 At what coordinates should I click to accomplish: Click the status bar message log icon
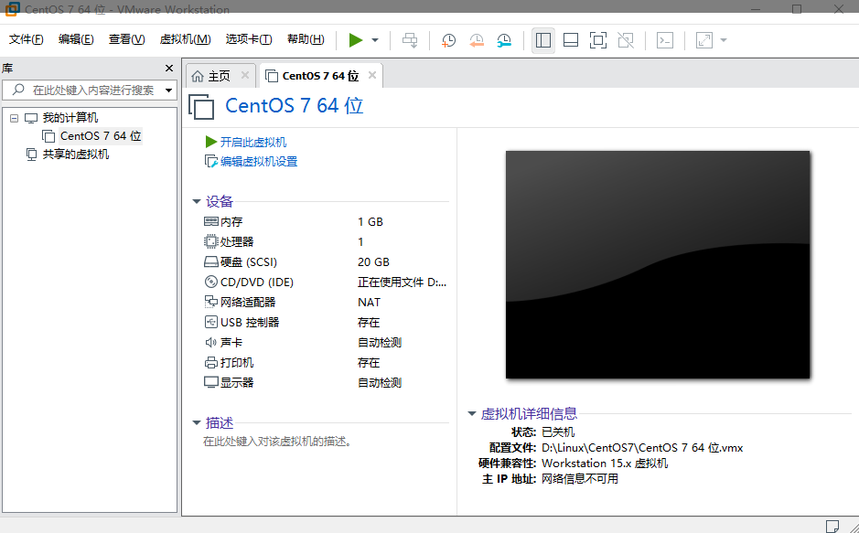832,526
